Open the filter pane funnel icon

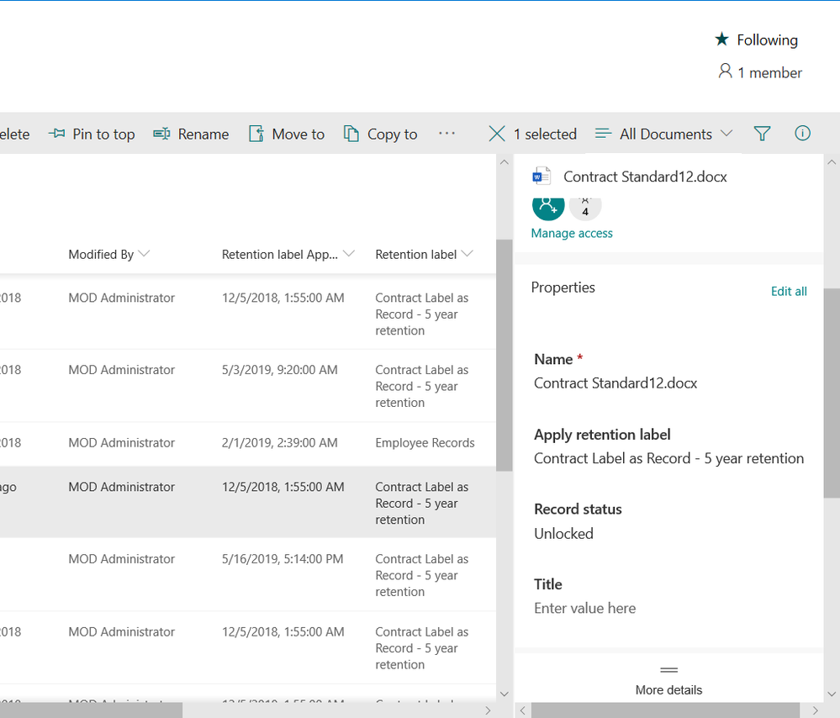(x=762, y=134)
